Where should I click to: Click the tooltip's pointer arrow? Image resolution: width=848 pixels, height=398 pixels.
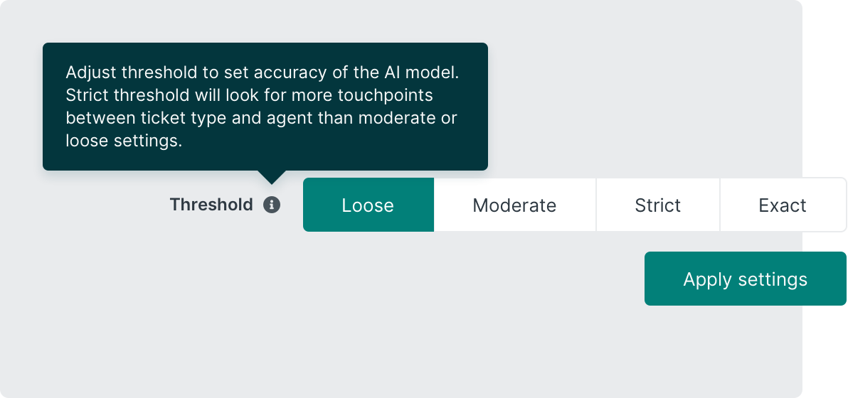271,176
